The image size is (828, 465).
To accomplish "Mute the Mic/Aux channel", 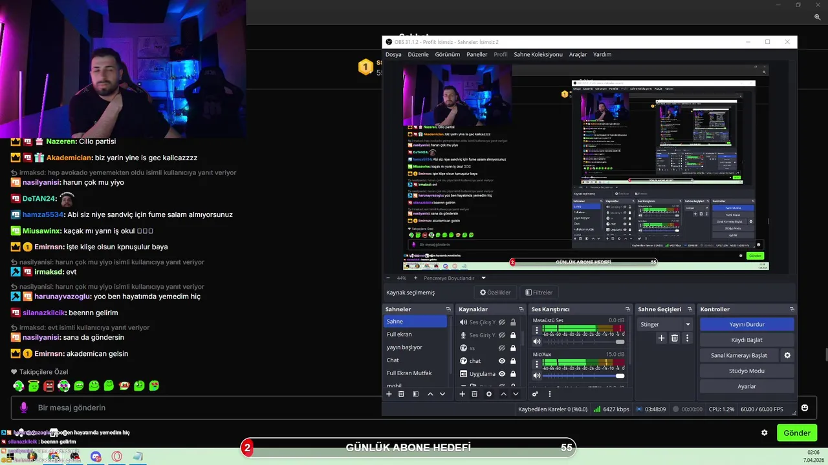I will (536, 376).
